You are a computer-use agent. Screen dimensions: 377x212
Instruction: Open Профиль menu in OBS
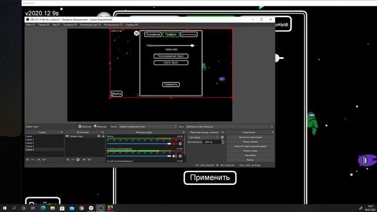pyautogui.click(x=70, y=25)
